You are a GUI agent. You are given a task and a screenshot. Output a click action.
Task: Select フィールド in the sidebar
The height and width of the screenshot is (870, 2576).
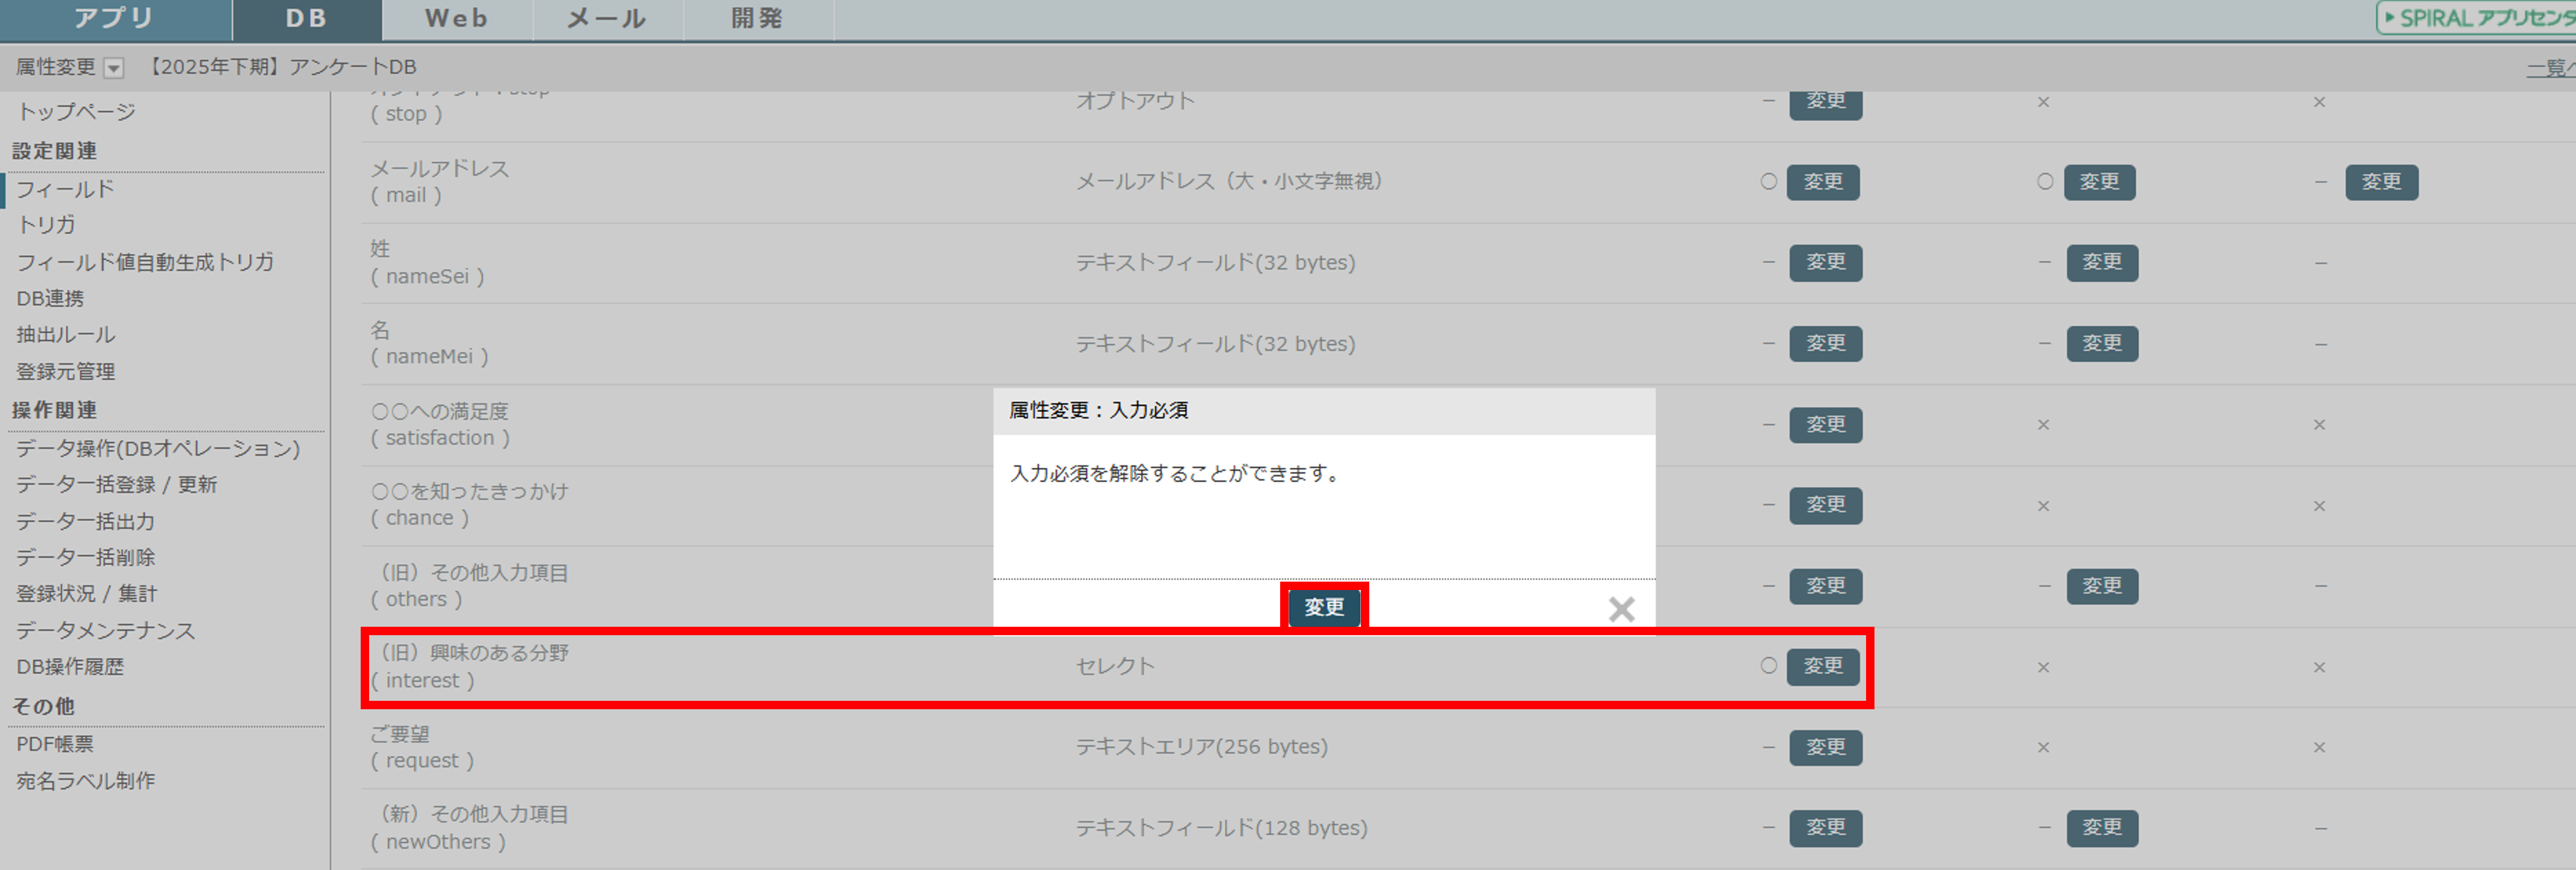[65, 189]
